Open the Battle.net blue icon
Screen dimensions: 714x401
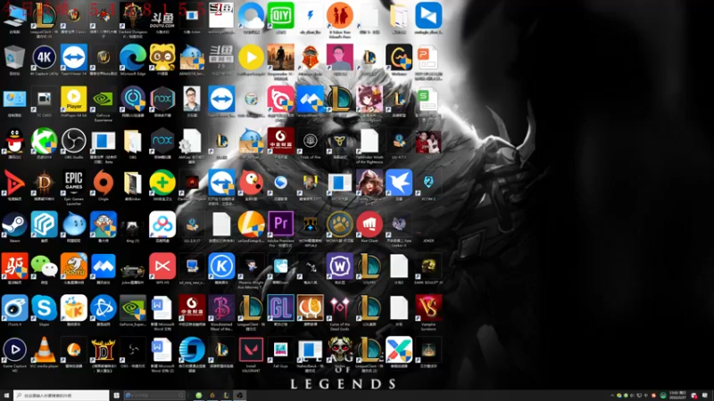point(104,308)
